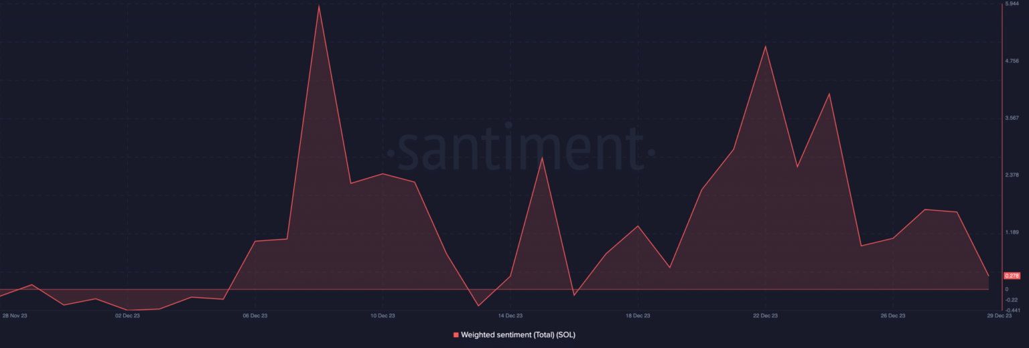Click the 02 Dec 23 x-axis label

click(x=127, y=315)
